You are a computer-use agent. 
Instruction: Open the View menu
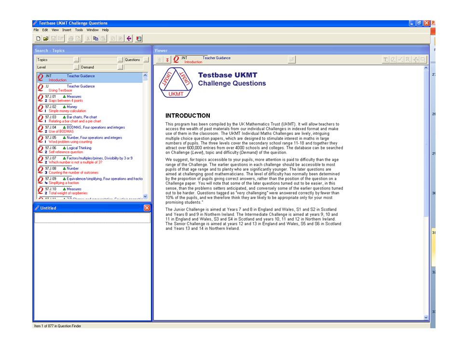55,30
